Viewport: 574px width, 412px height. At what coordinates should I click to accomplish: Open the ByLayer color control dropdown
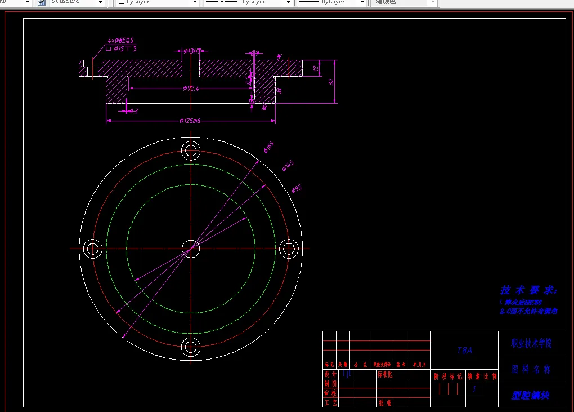coord(158,2)
